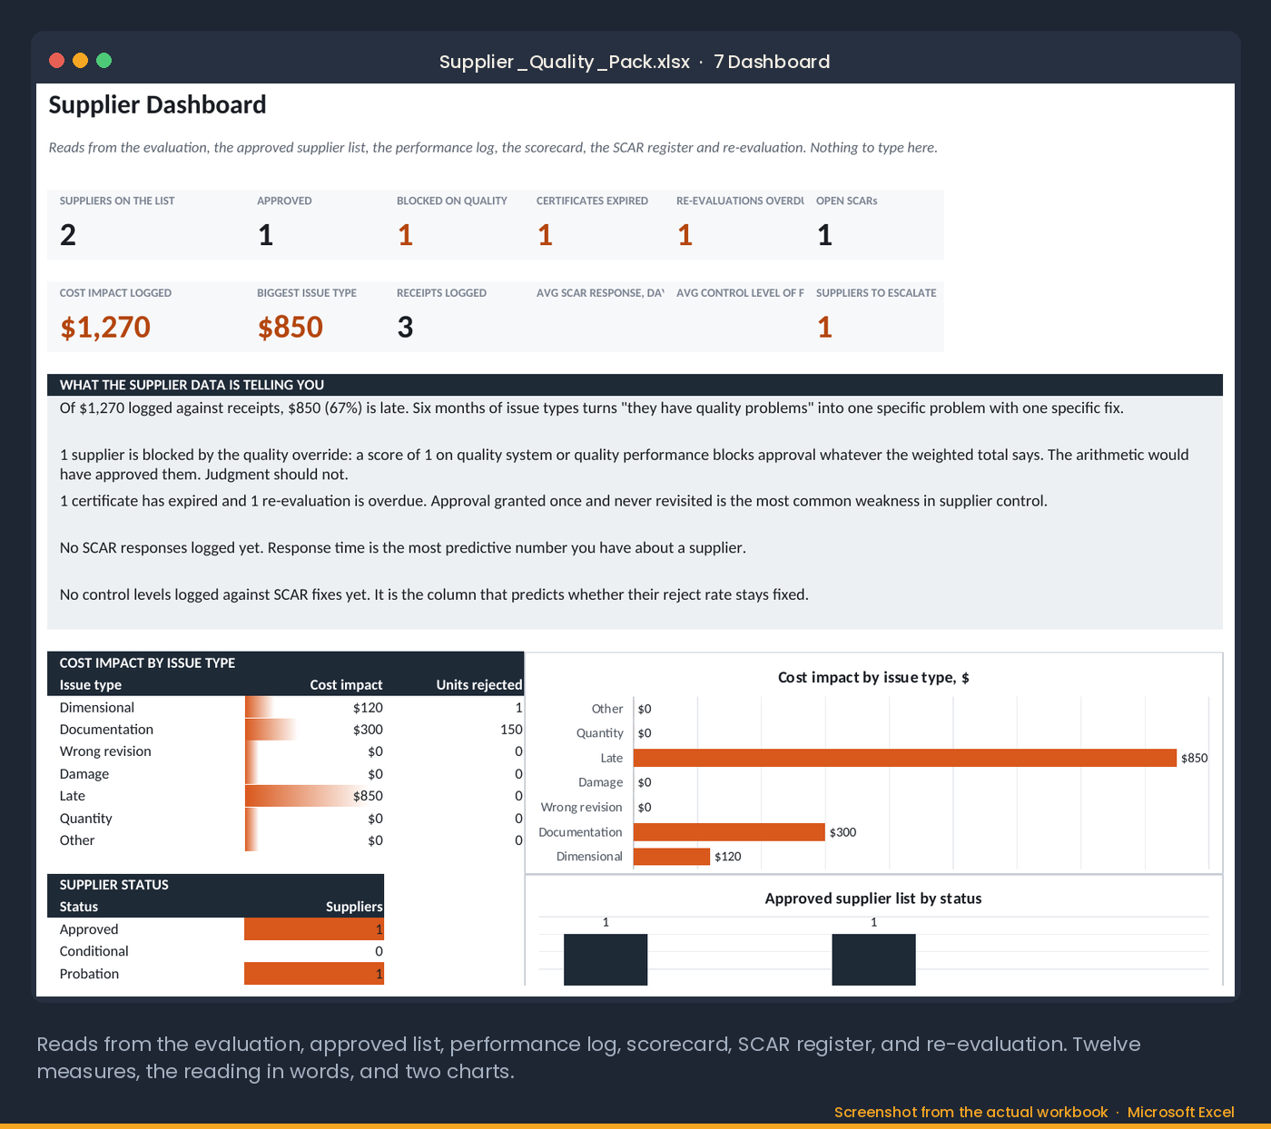
Task: Click the 'Probation' status row label
Action: (89, 974)
